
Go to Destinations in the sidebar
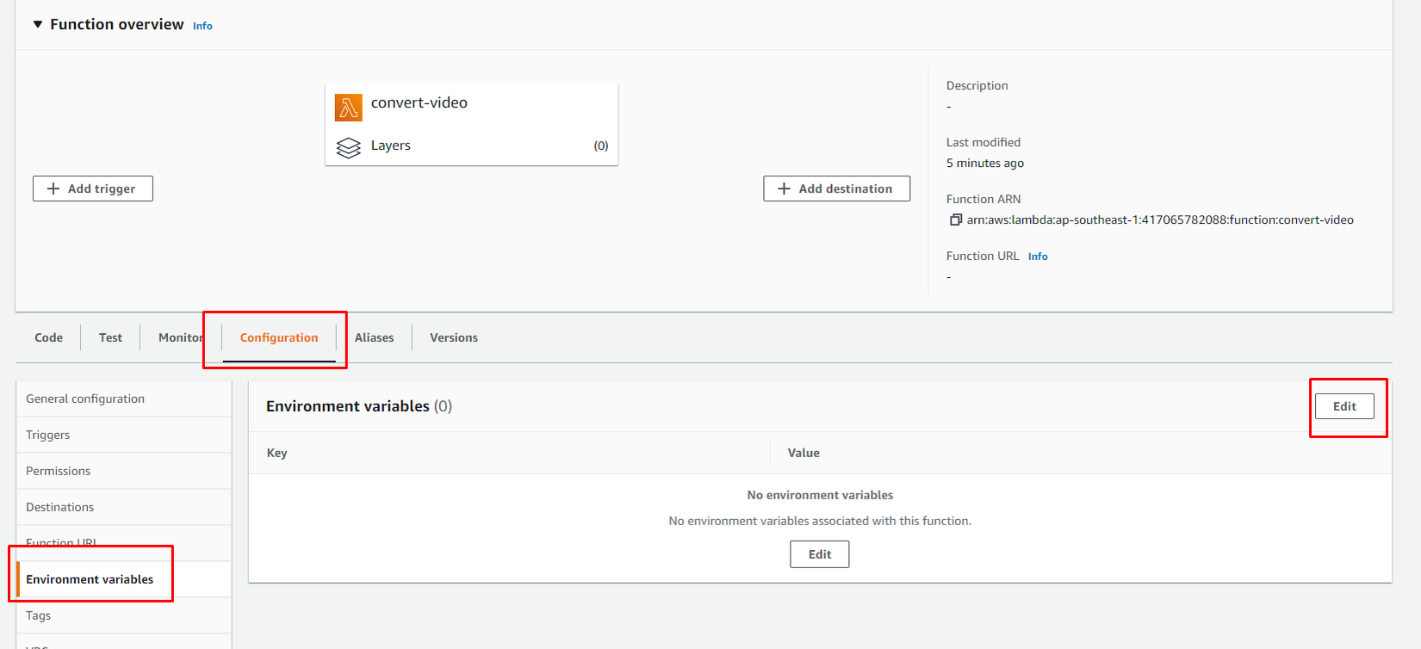[60, 507]
